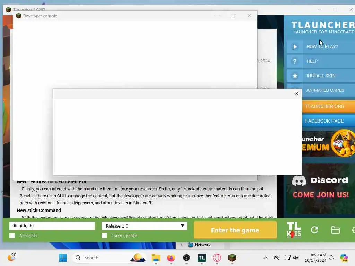Launch Firefox from the taskbar
Viewport: 355px width, 266px height.
[171, 258]
